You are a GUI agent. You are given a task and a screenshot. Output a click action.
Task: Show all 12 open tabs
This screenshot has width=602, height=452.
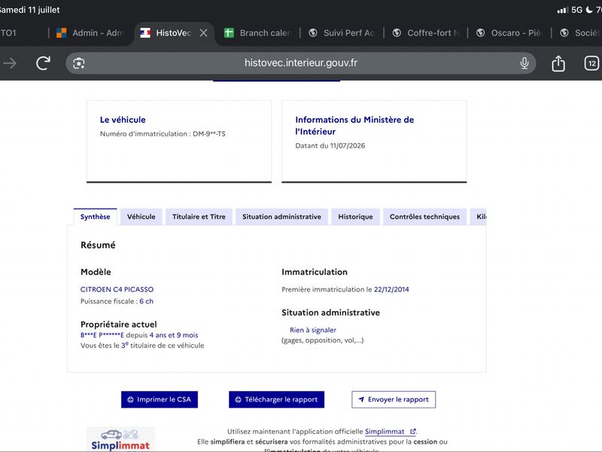click(x=591, y=63)
